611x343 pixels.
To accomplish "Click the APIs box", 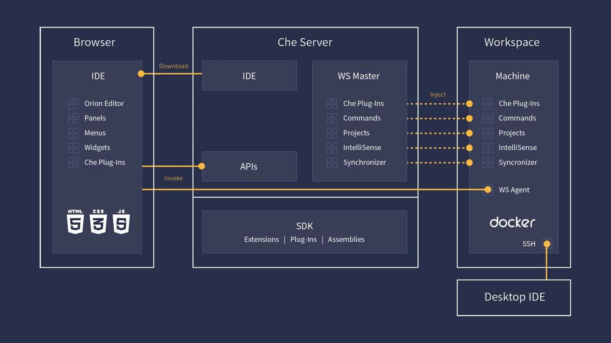I will pos(249,166).
